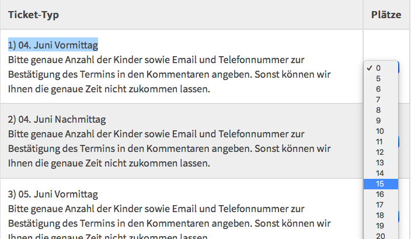Select the highlighted option 15
The height and width of the screenshot is (239, 411).
pos(381,183)
